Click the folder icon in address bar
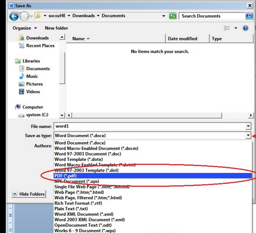 [x=38, y=16]
